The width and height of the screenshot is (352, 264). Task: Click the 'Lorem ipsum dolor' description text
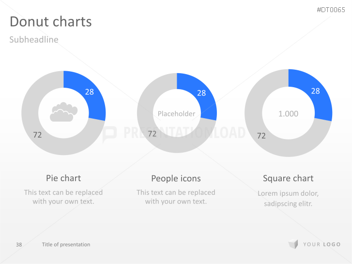click(x=288, y=194)
